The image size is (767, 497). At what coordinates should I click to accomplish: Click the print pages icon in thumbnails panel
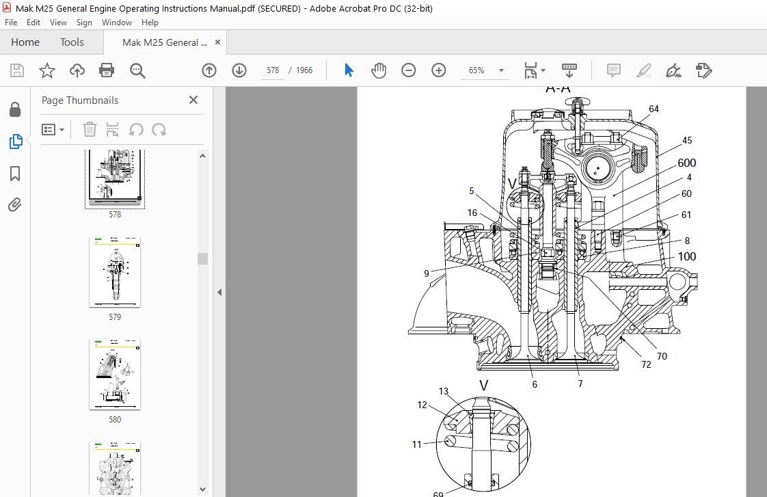pos(113,130)
